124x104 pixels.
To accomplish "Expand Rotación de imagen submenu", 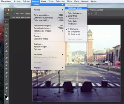I will (48, 31).
